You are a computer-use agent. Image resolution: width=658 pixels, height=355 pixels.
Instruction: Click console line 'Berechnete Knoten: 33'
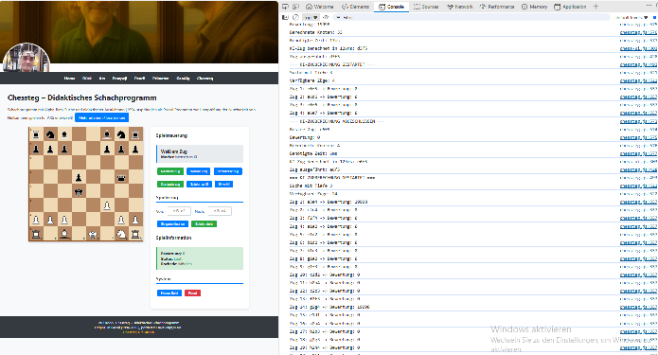(315, 32)
